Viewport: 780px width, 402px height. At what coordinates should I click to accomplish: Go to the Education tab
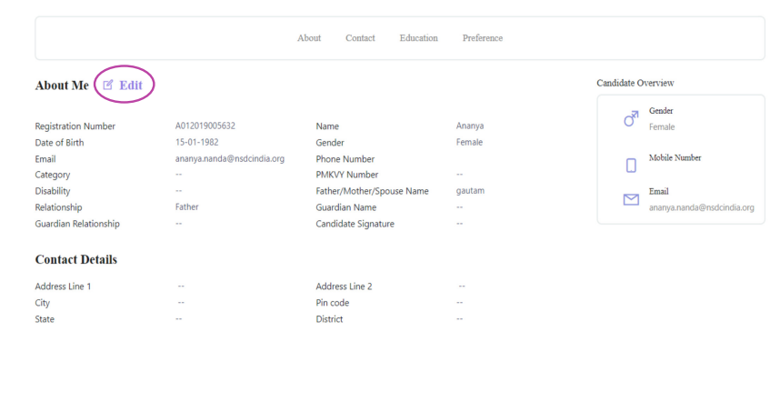tap(418, 38)
